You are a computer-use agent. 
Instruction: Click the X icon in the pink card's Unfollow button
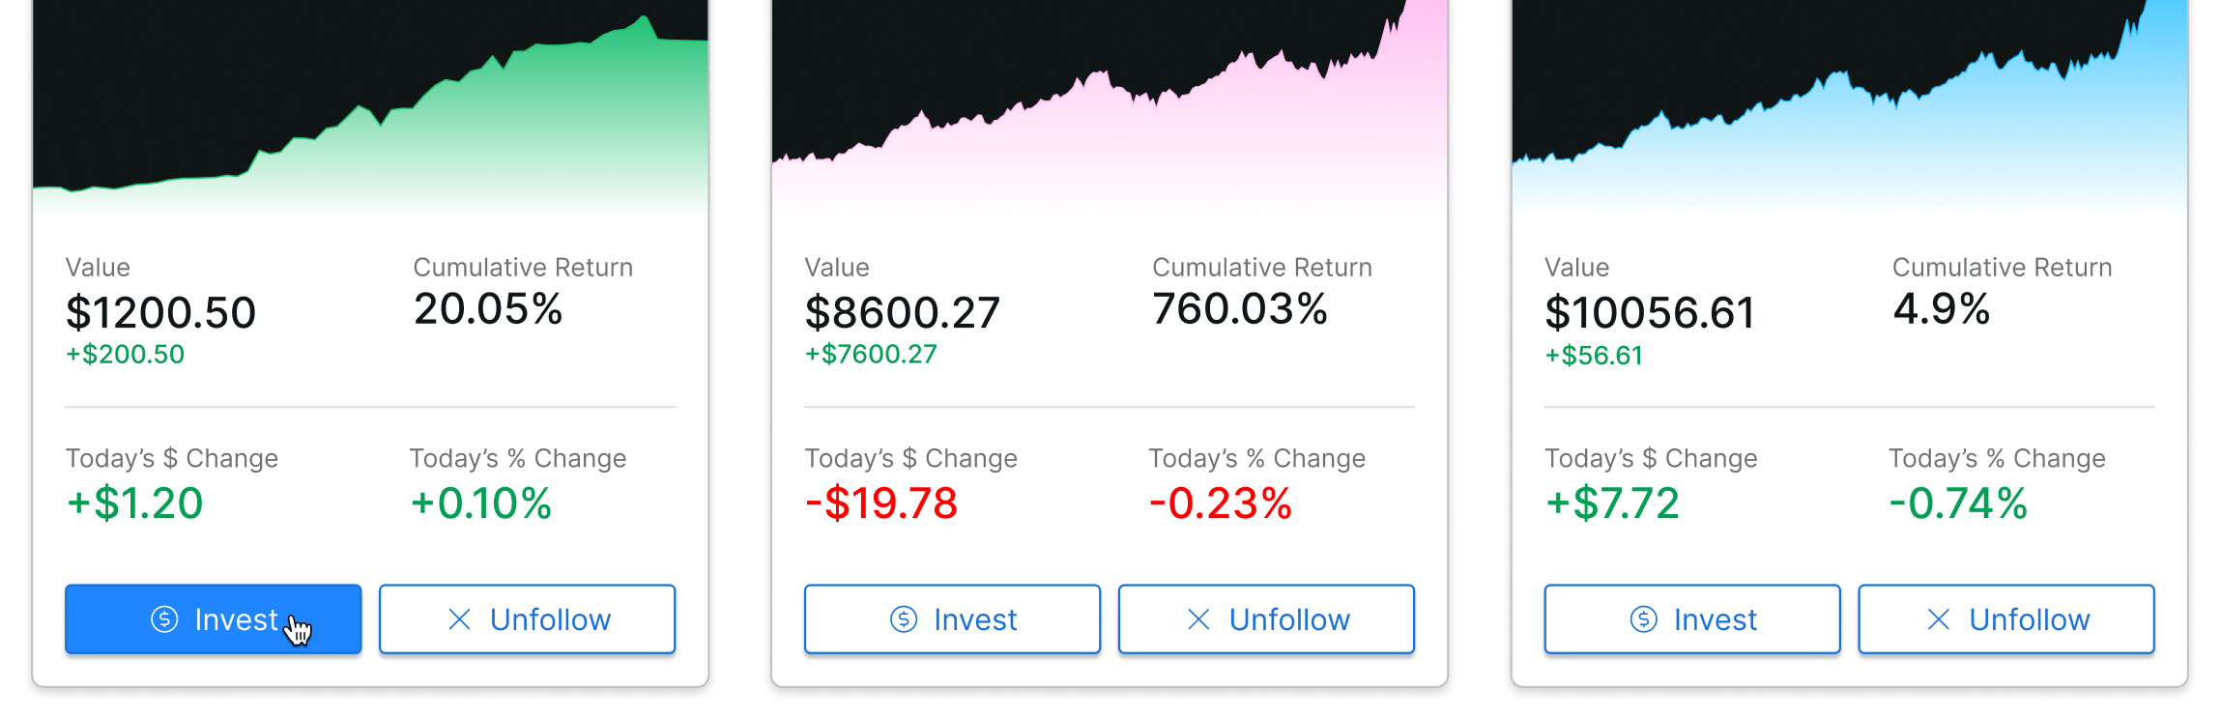1198,619
